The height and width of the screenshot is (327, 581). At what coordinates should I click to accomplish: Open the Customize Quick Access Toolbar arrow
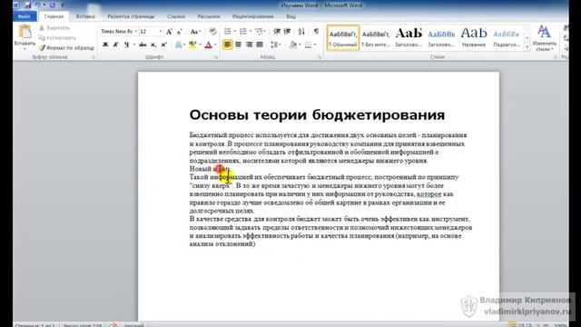pos(62,5)
